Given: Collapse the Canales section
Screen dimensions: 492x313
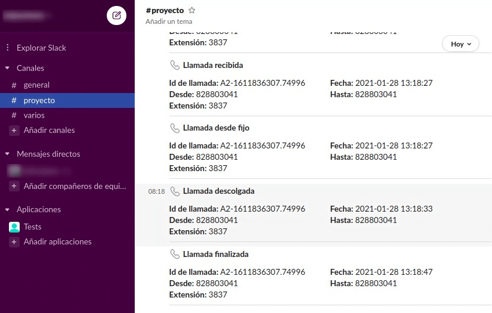Looking at the screenshot, I should [7, 68].
